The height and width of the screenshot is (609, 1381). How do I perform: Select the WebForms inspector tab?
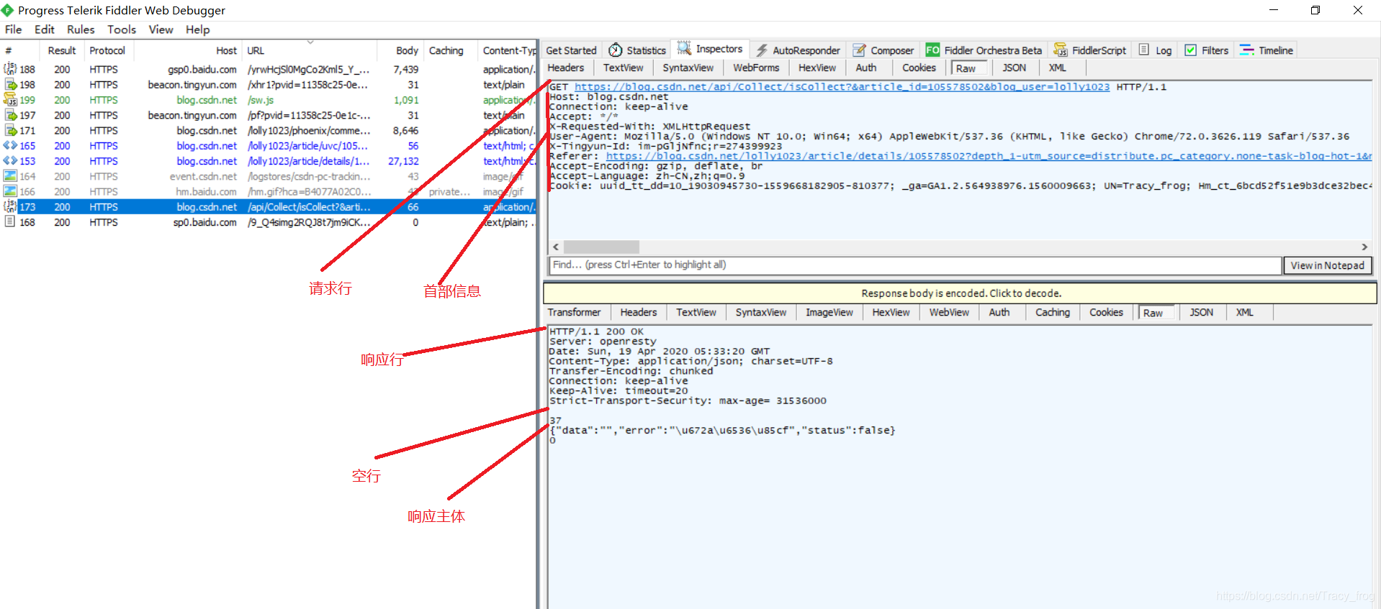tap(756, 68)
